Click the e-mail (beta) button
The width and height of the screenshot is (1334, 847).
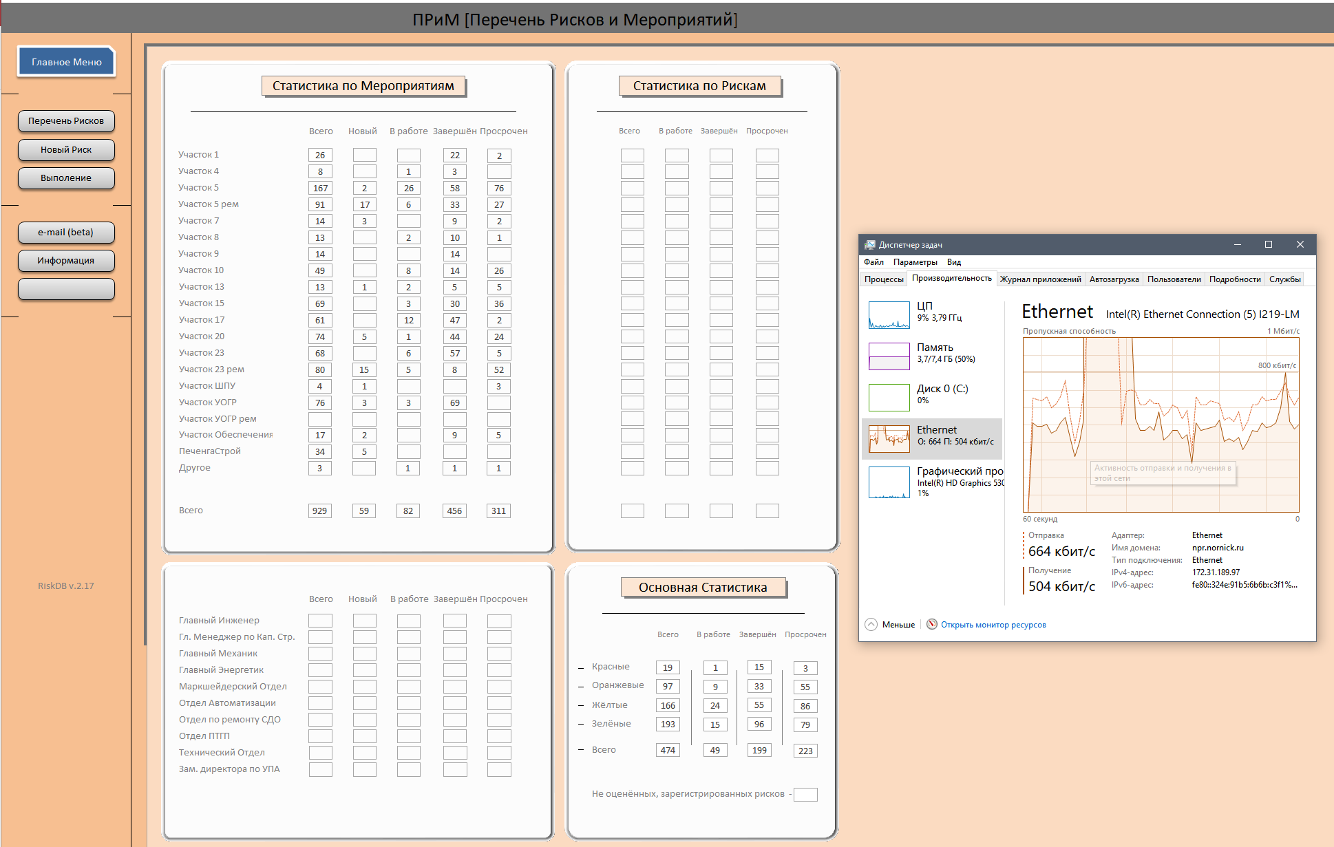tap(66, 233)
